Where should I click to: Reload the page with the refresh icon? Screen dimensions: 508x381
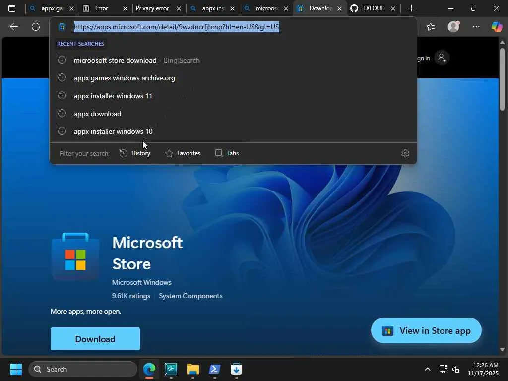point(36,27)
